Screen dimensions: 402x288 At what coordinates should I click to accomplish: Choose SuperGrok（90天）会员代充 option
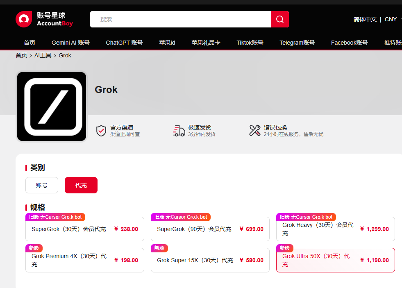(x=210, y=229)
